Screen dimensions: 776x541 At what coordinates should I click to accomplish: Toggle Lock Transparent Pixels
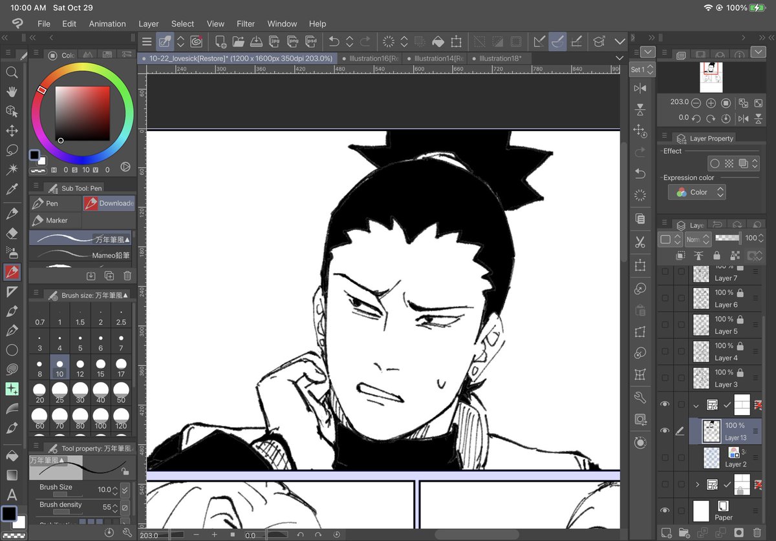[x=735, y=256]
